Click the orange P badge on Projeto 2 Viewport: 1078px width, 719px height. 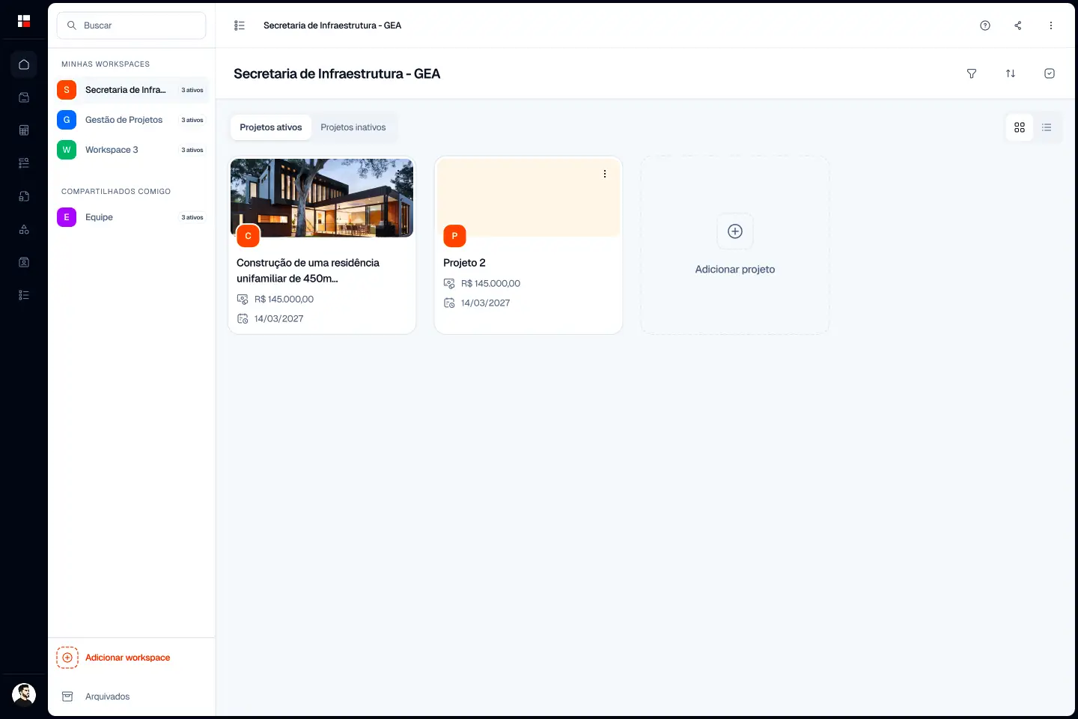pos(454,236)
